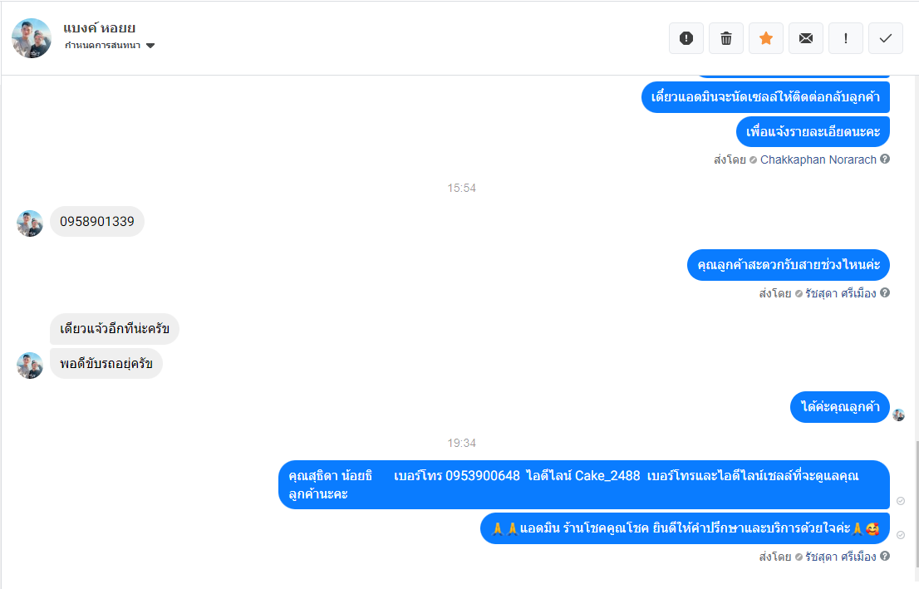Screen dimensions: 919x589
Task: Click the help icon after first รัชสุดา ศรีเมือง
Action: (x=885, y=292)
